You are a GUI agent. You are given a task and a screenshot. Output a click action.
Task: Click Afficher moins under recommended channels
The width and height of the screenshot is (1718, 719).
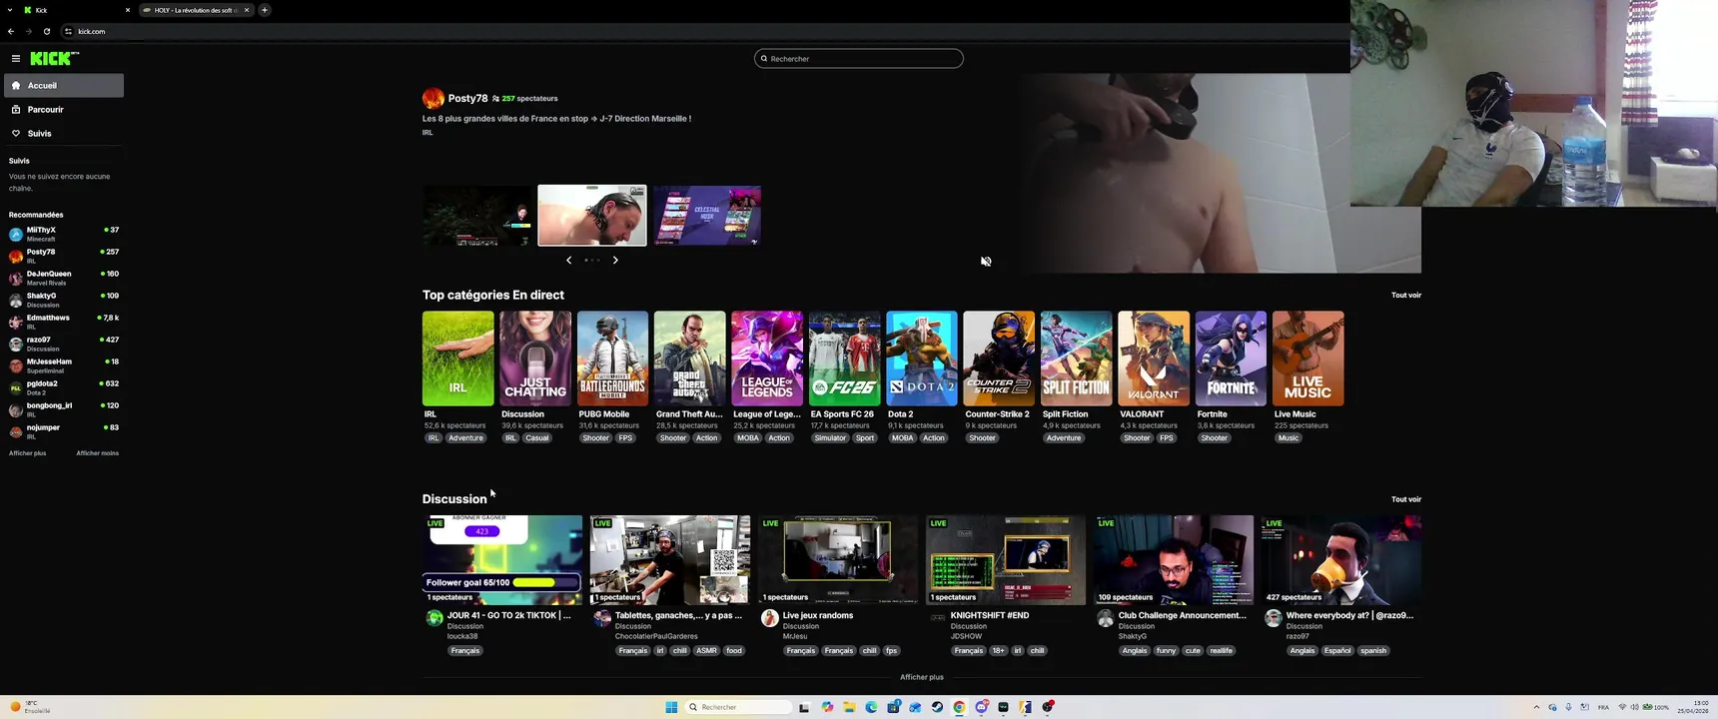pos(98,453)
